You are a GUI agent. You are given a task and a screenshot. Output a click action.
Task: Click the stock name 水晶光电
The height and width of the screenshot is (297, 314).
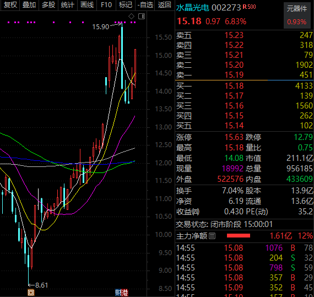(x=192, y=8)
